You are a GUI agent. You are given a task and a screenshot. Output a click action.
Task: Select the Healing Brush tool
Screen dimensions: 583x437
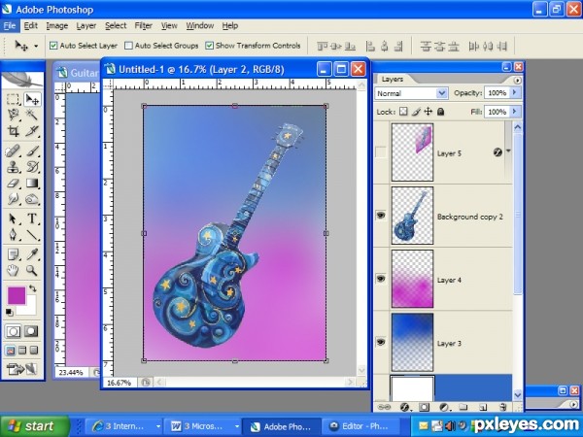coord(13,151)
